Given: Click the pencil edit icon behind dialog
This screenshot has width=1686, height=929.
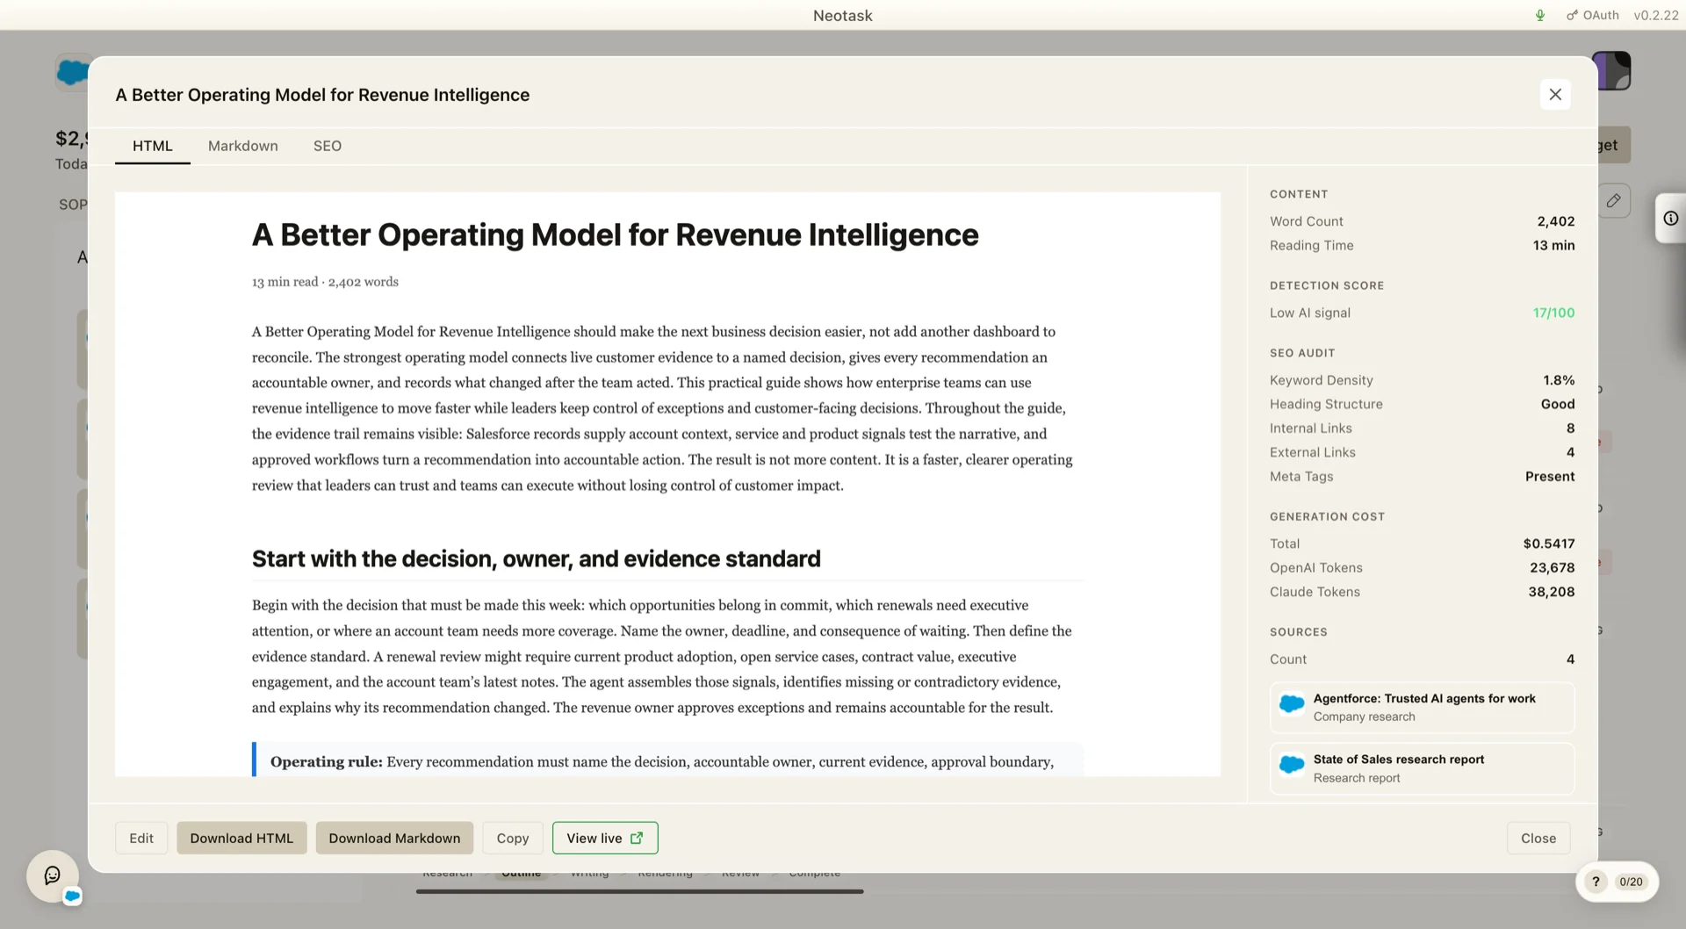Looking at the screenshot, I should click(1614, 201).
